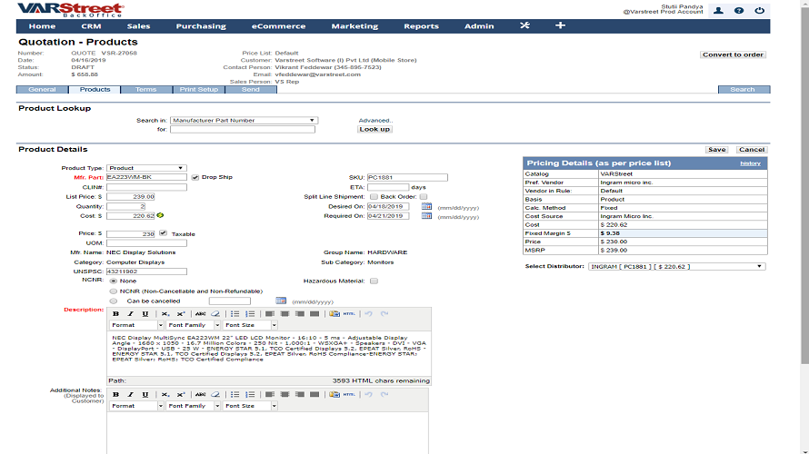The height and width of the screenshot is (454, 809).
Task: Click the user profile icon in header
Action: tap(718, 11)
